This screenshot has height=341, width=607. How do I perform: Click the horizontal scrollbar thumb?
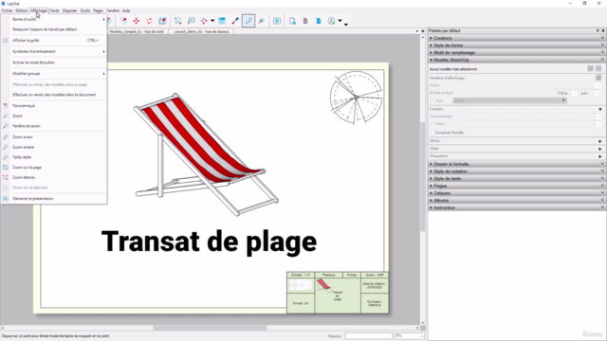(210, 328)
